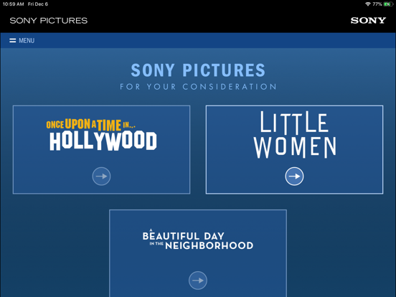The width and height of the screenshot is (396, 297).
Task: Tap the Sony Pictures logo in header
Action: click(49, 21)
